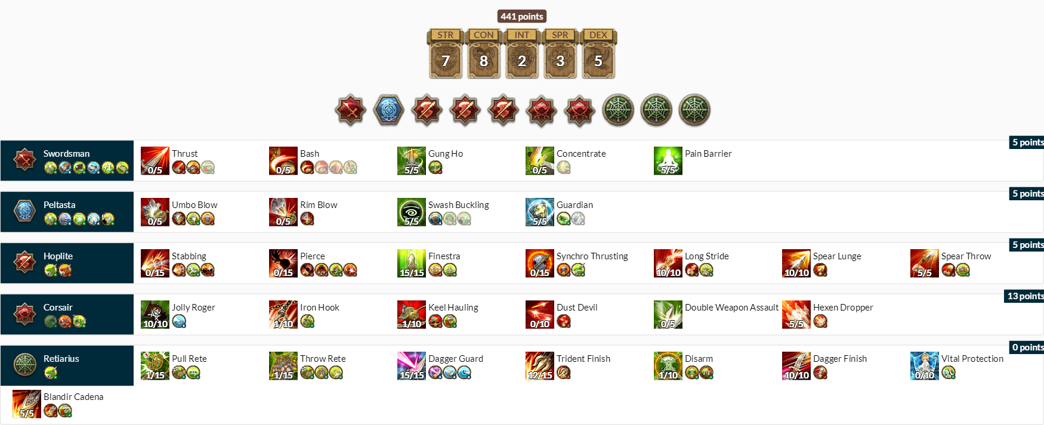The width and height of the screenshot is (1044, 425).
Task: Select the Finestra skill icon
Action: (x=412, y=263)
